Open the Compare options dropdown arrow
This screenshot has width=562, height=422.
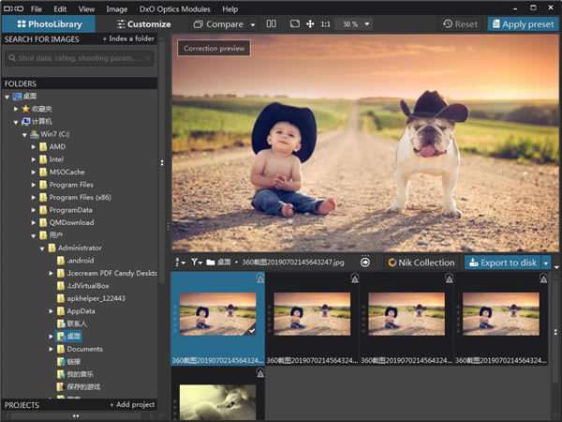click(253, 24)
